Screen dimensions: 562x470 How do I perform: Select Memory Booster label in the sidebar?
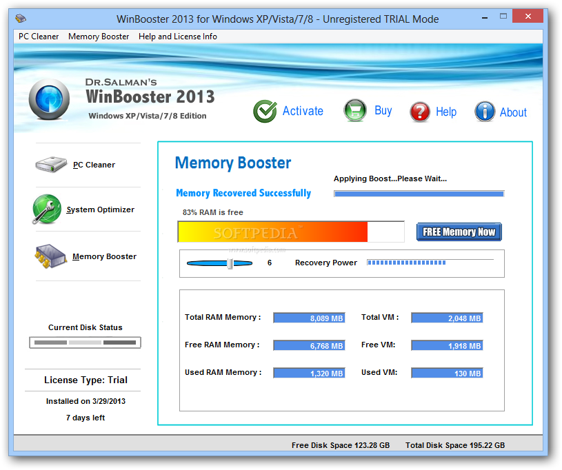(104, 256)
